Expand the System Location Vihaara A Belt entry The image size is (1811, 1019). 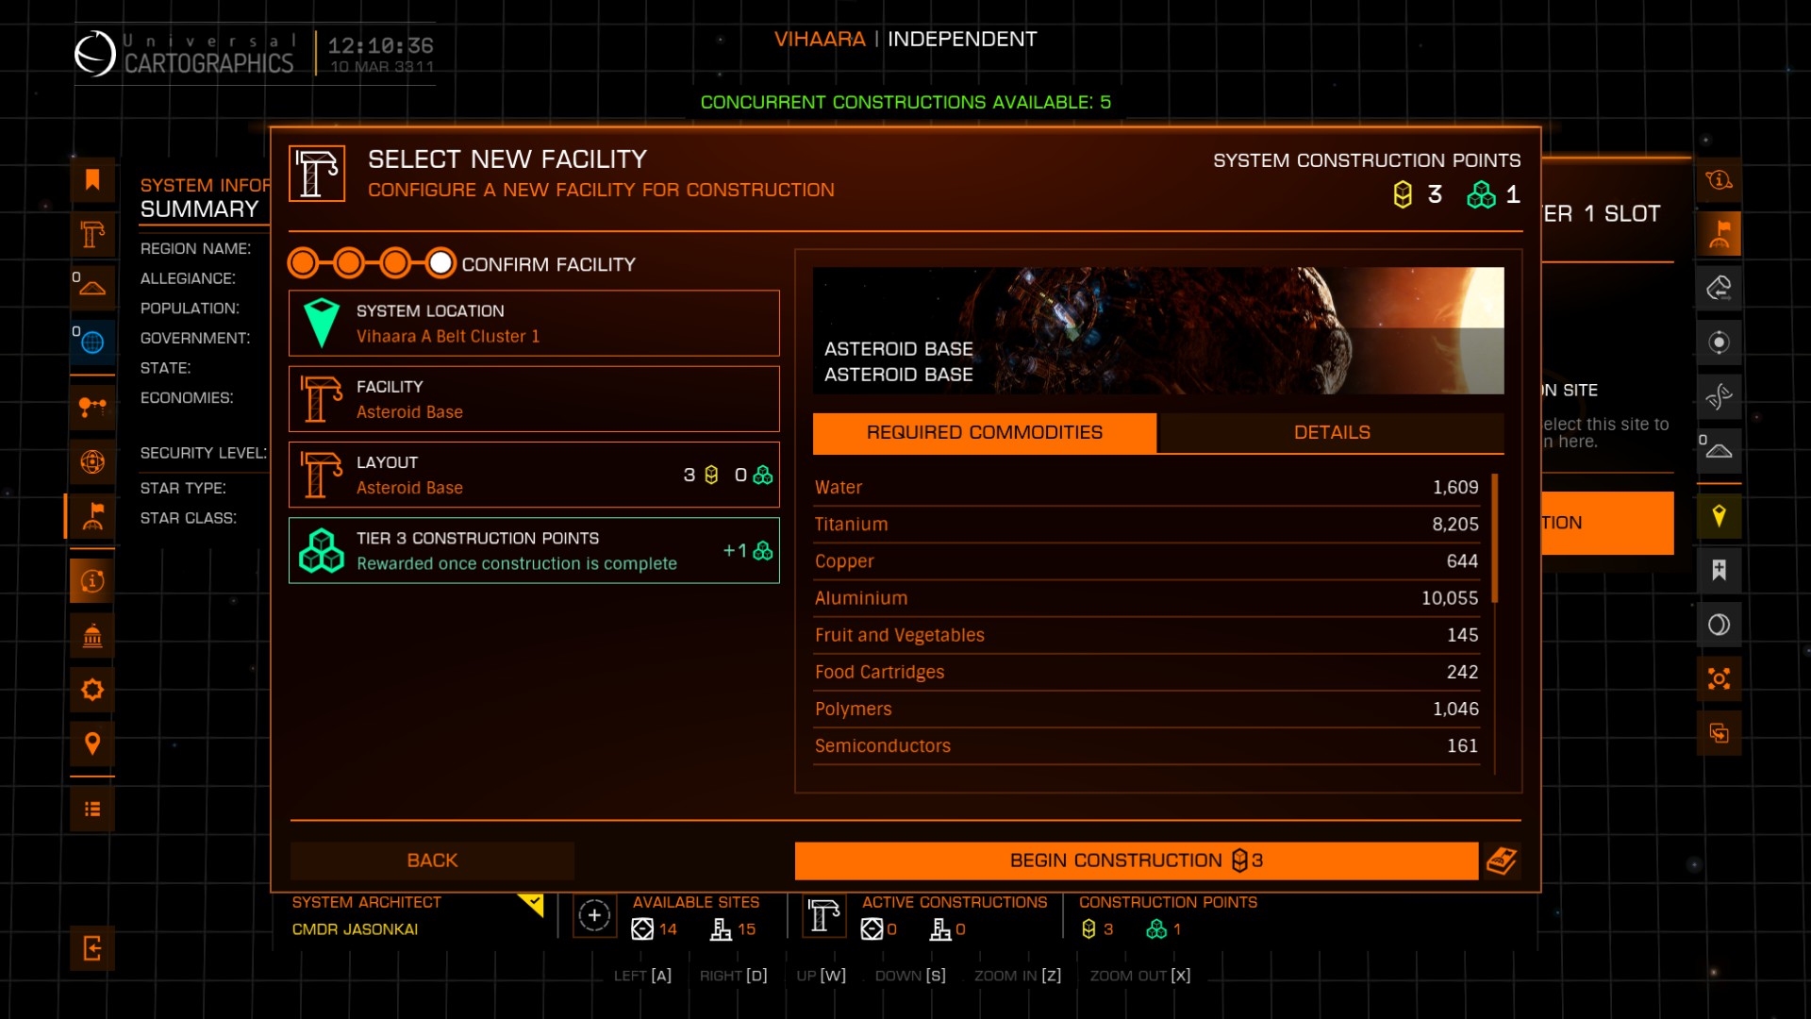pos(534,324)
